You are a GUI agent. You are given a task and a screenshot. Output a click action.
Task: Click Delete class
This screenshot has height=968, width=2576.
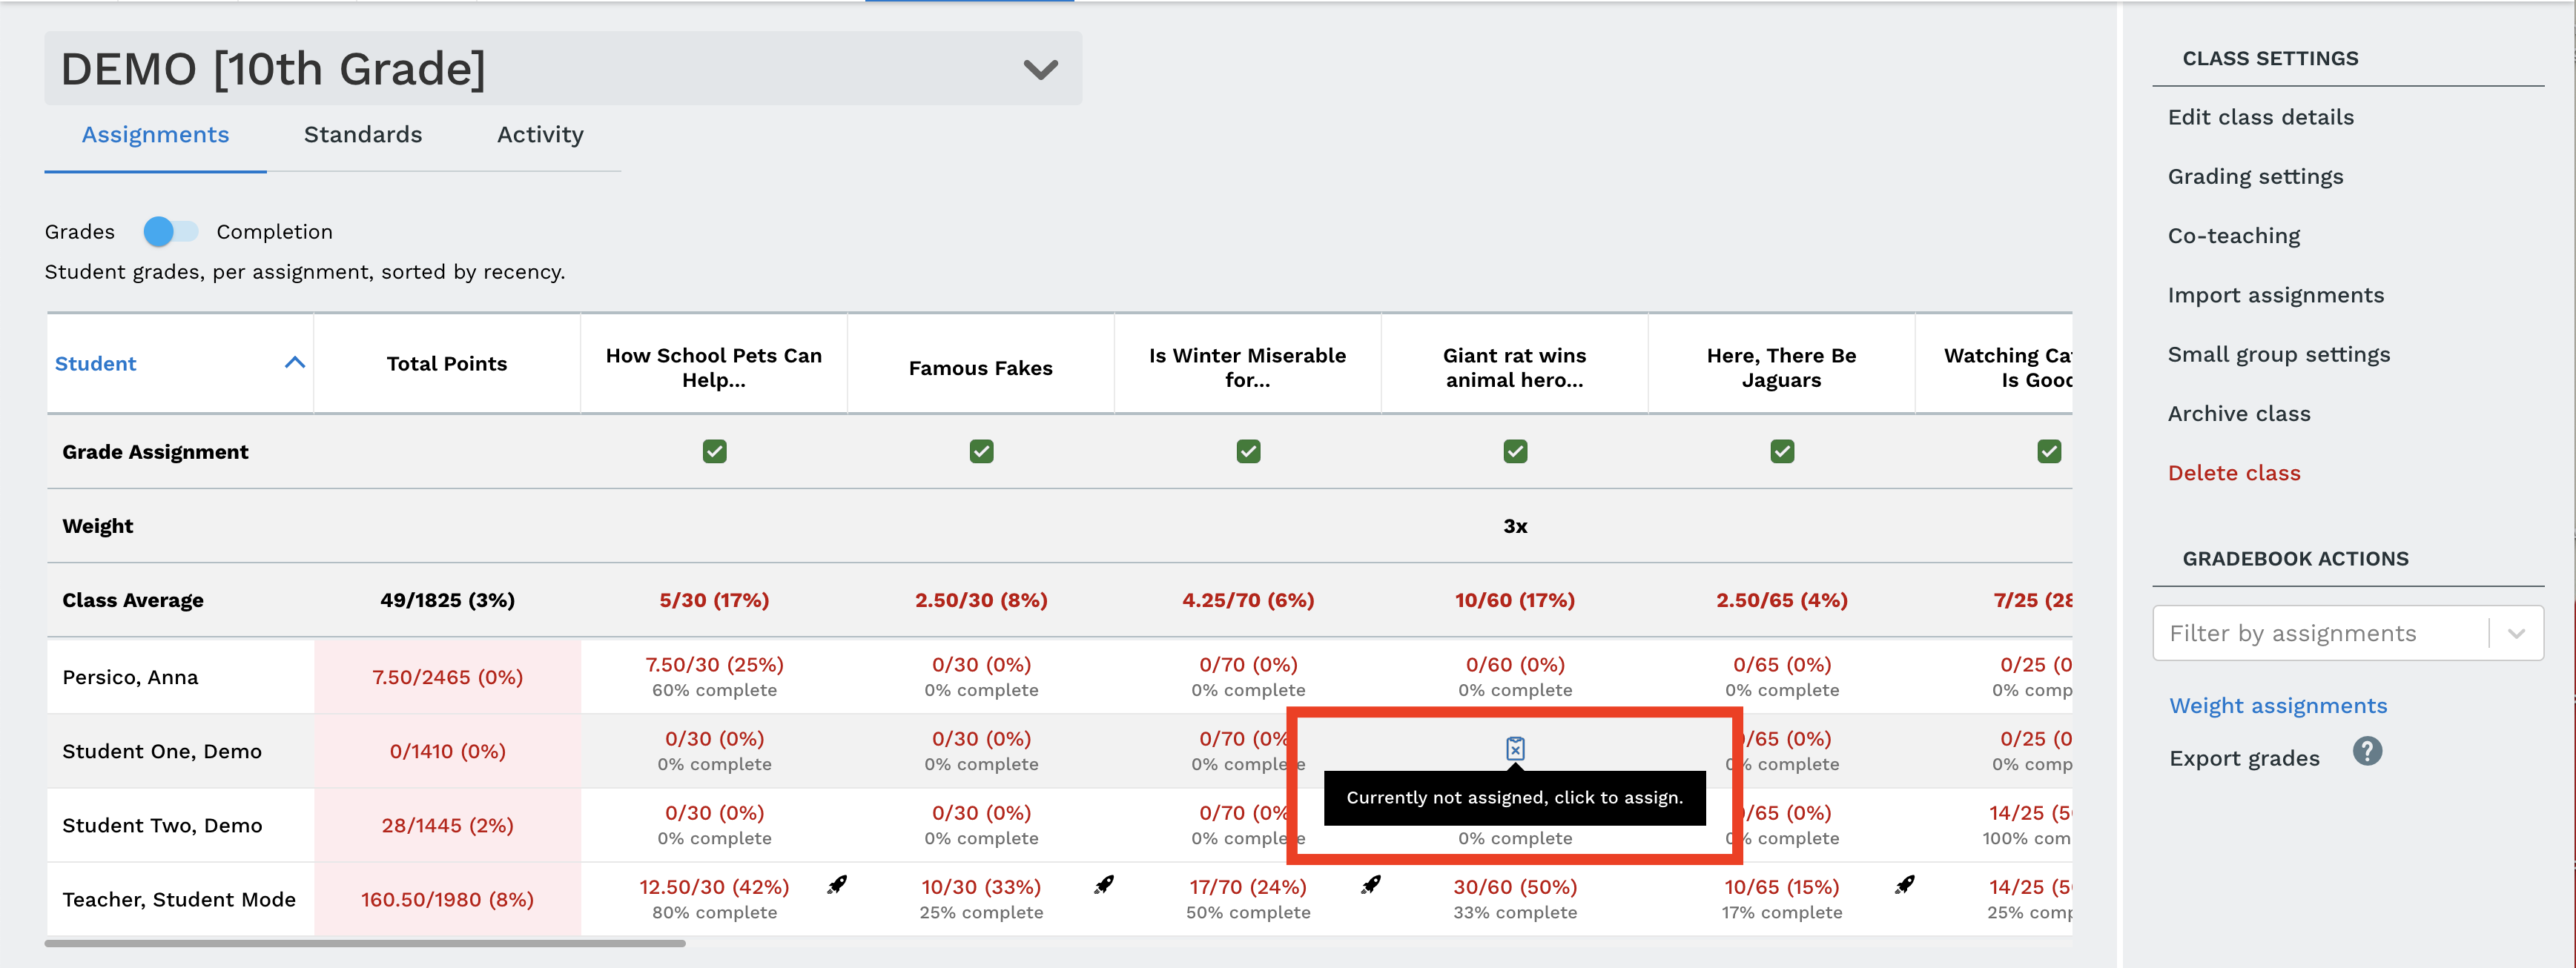point(2233,472)
